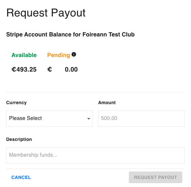Click the Currency field label
The height and width of the screenshot is (187, 191).
[16, 103]
